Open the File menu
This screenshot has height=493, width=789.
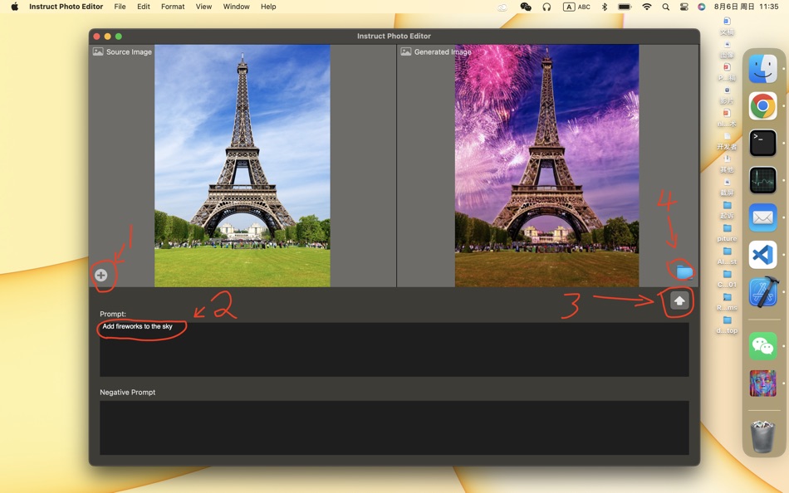120,7
